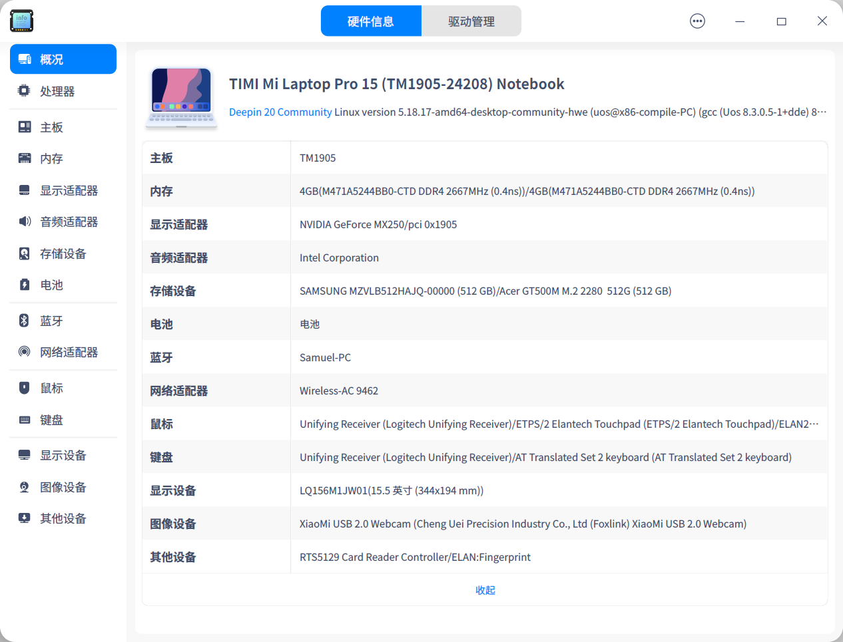Viewport: 843px width, 642px height.
Task: Switch to the 驱动管理 tab
Action: pos(471,21)
